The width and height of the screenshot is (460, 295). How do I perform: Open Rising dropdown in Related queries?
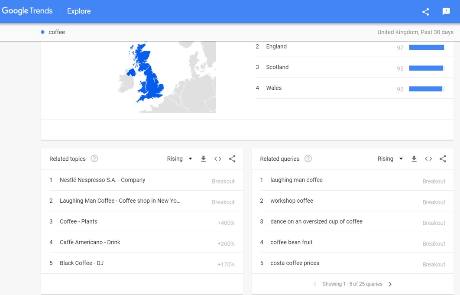[x=390, y=159]
